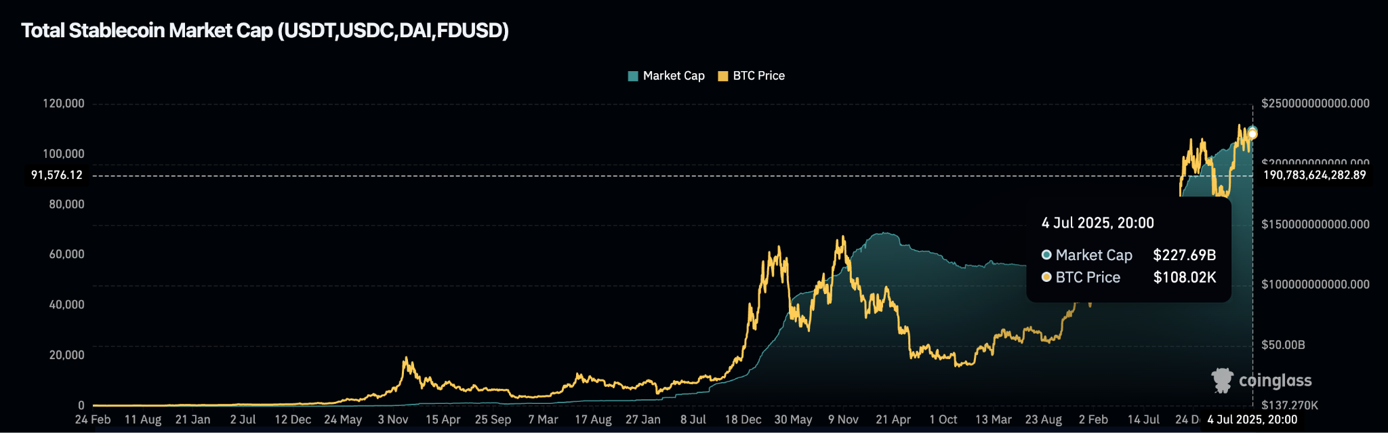Screen dimensions: 1388x433
Task: Click the 13 Mar x-axis label
Action: click(x=994, y=419)
